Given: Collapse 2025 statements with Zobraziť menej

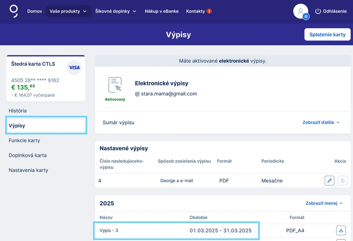Looking at the screenshot, I should [324, 203].
